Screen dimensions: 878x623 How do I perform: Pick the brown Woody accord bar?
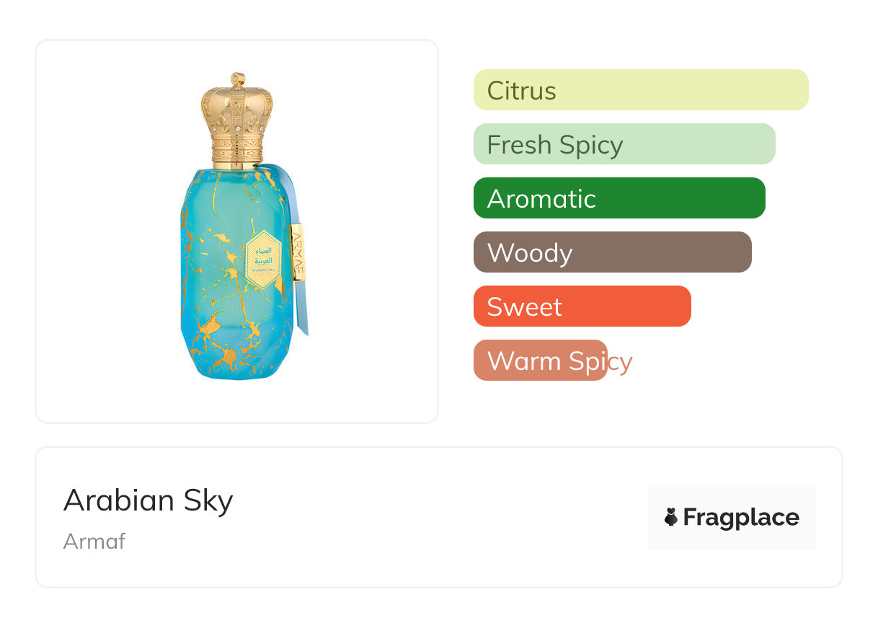pyautogui.click(x=612, y=252)
